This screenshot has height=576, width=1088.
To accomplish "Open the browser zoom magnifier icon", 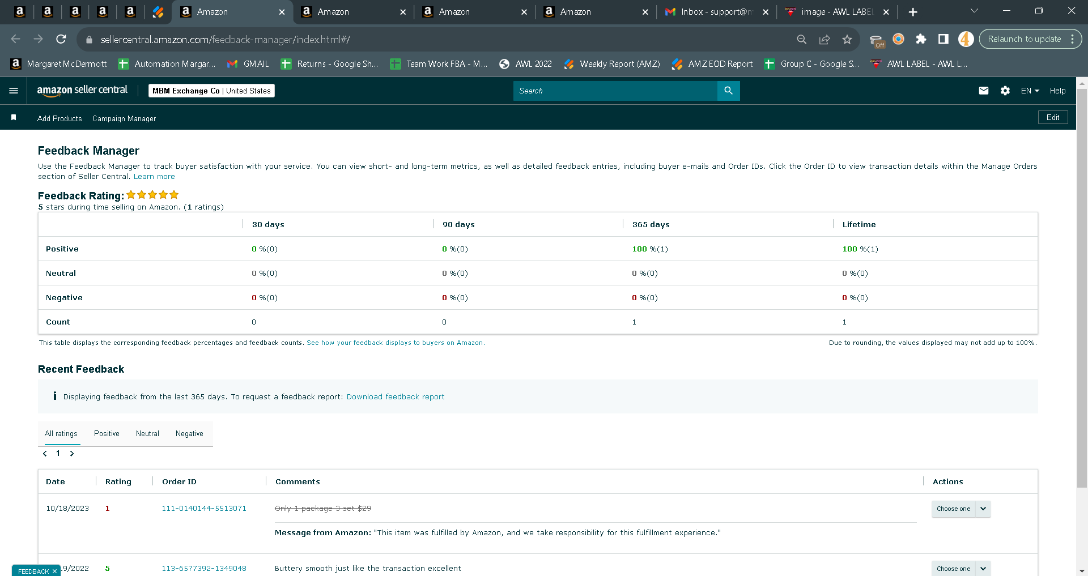I will coord(801,39).
